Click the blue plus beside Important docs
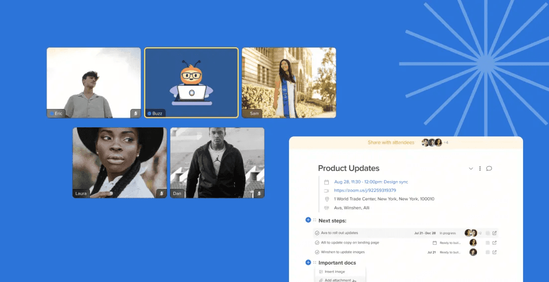The image size is (549, 282). pos(308,263)
